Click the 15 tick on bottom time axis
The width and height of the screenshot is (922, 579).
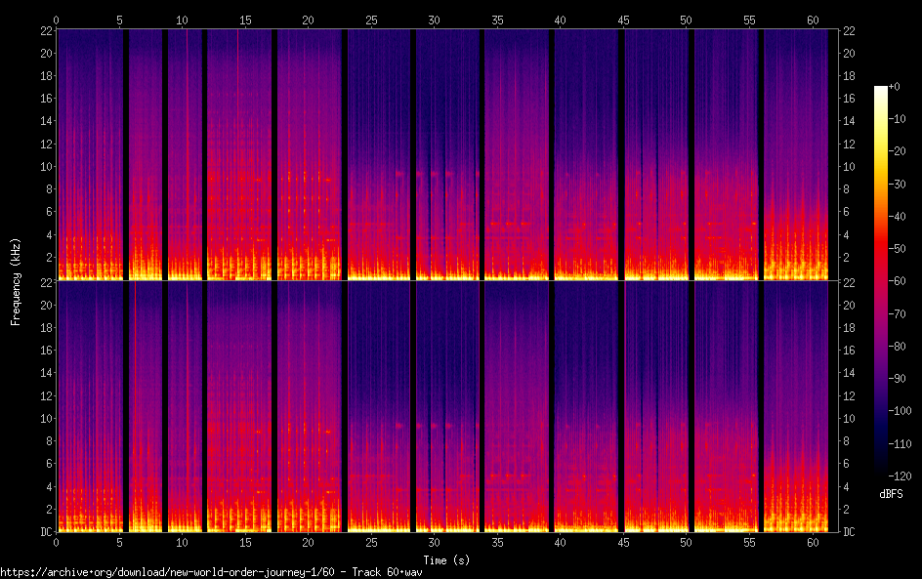(245, 541)
